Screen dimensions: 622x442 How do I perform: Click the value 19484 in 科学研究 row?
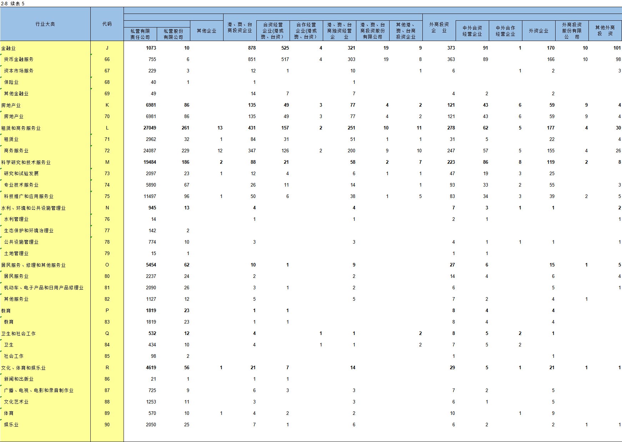(150, 162)
